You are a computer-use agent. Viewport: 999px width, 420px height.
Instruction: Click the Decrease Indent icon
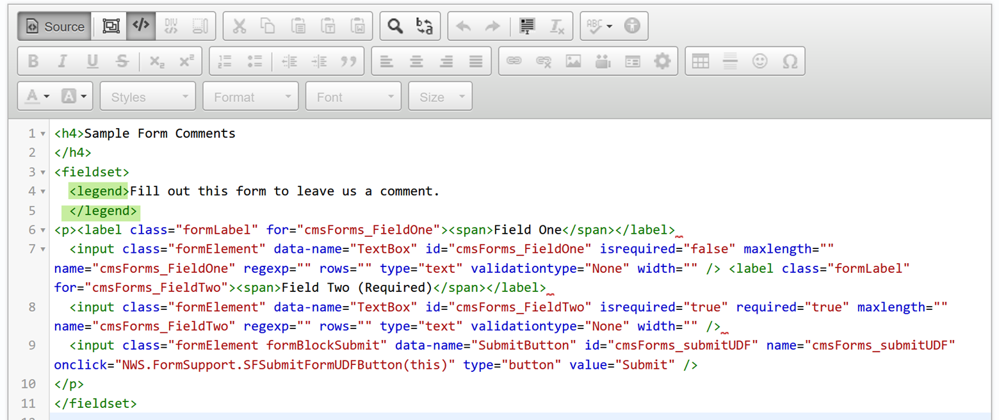pos(289,61)
